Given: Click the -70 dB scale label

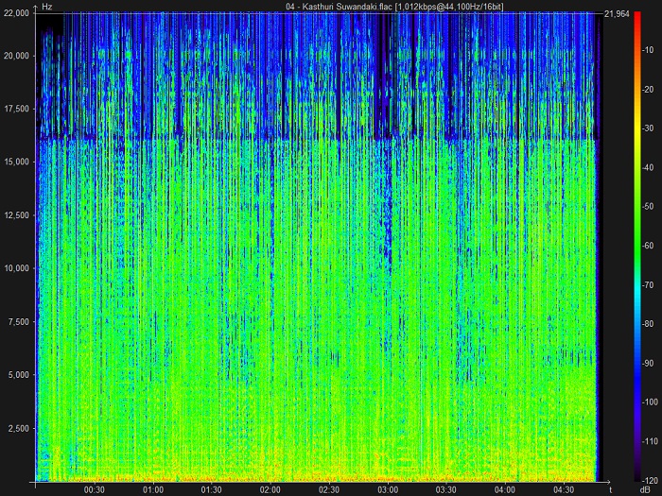Looking at the screenshot, I should point(648,284).
